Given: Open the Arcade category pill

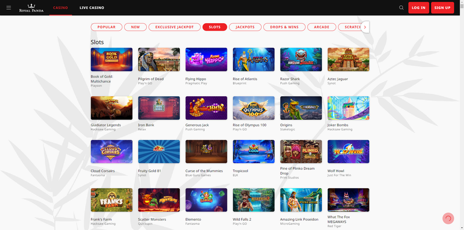Looking at the screenshot, I should [322, 27].
